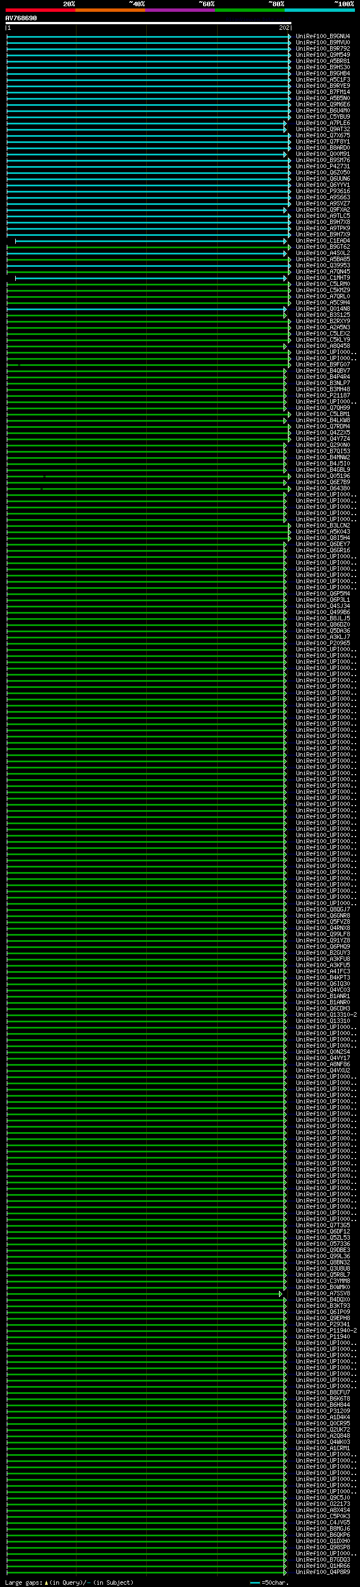Select label UniRef100_Q7T3G5

point(323,1226)
